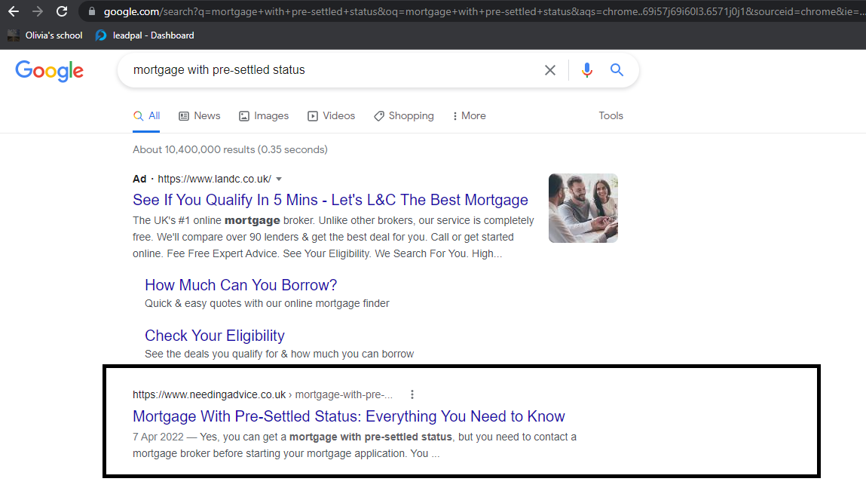Open the Shopping tab
This screenshot has height=497, width=866.
pos(404,116)
